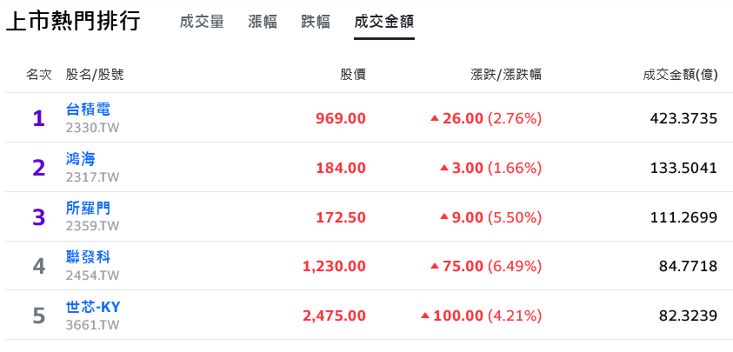Click the up arrow beside 26.00
The width and height of the screenshot is (733, 352).
pyautogui.click(x=435, y=119)
